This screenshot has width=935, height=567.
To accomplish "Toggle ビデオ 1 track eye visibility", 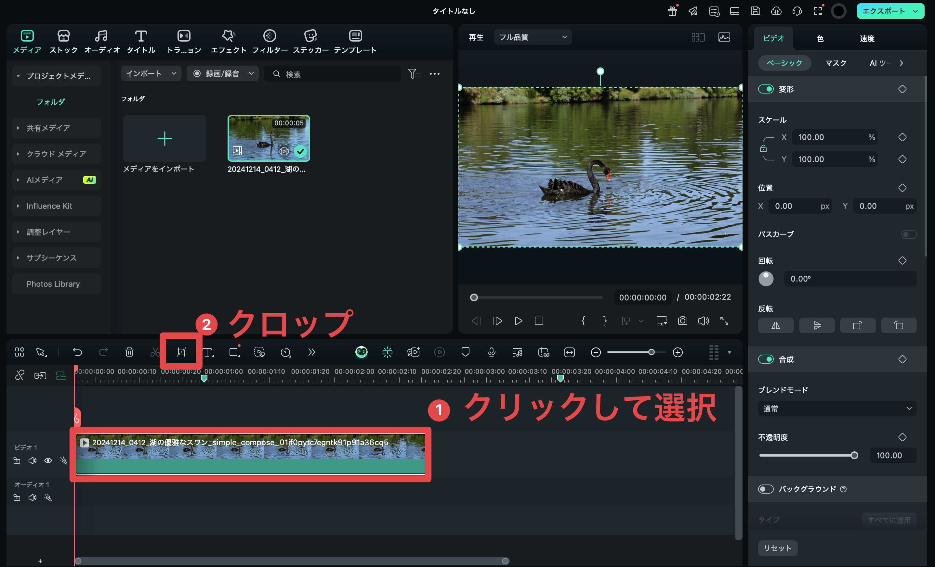I will click(x=48, y=460).
